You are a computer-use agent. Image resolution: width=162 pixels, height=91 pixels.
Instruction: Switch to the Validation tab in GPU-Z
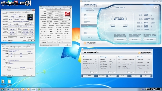53,9
